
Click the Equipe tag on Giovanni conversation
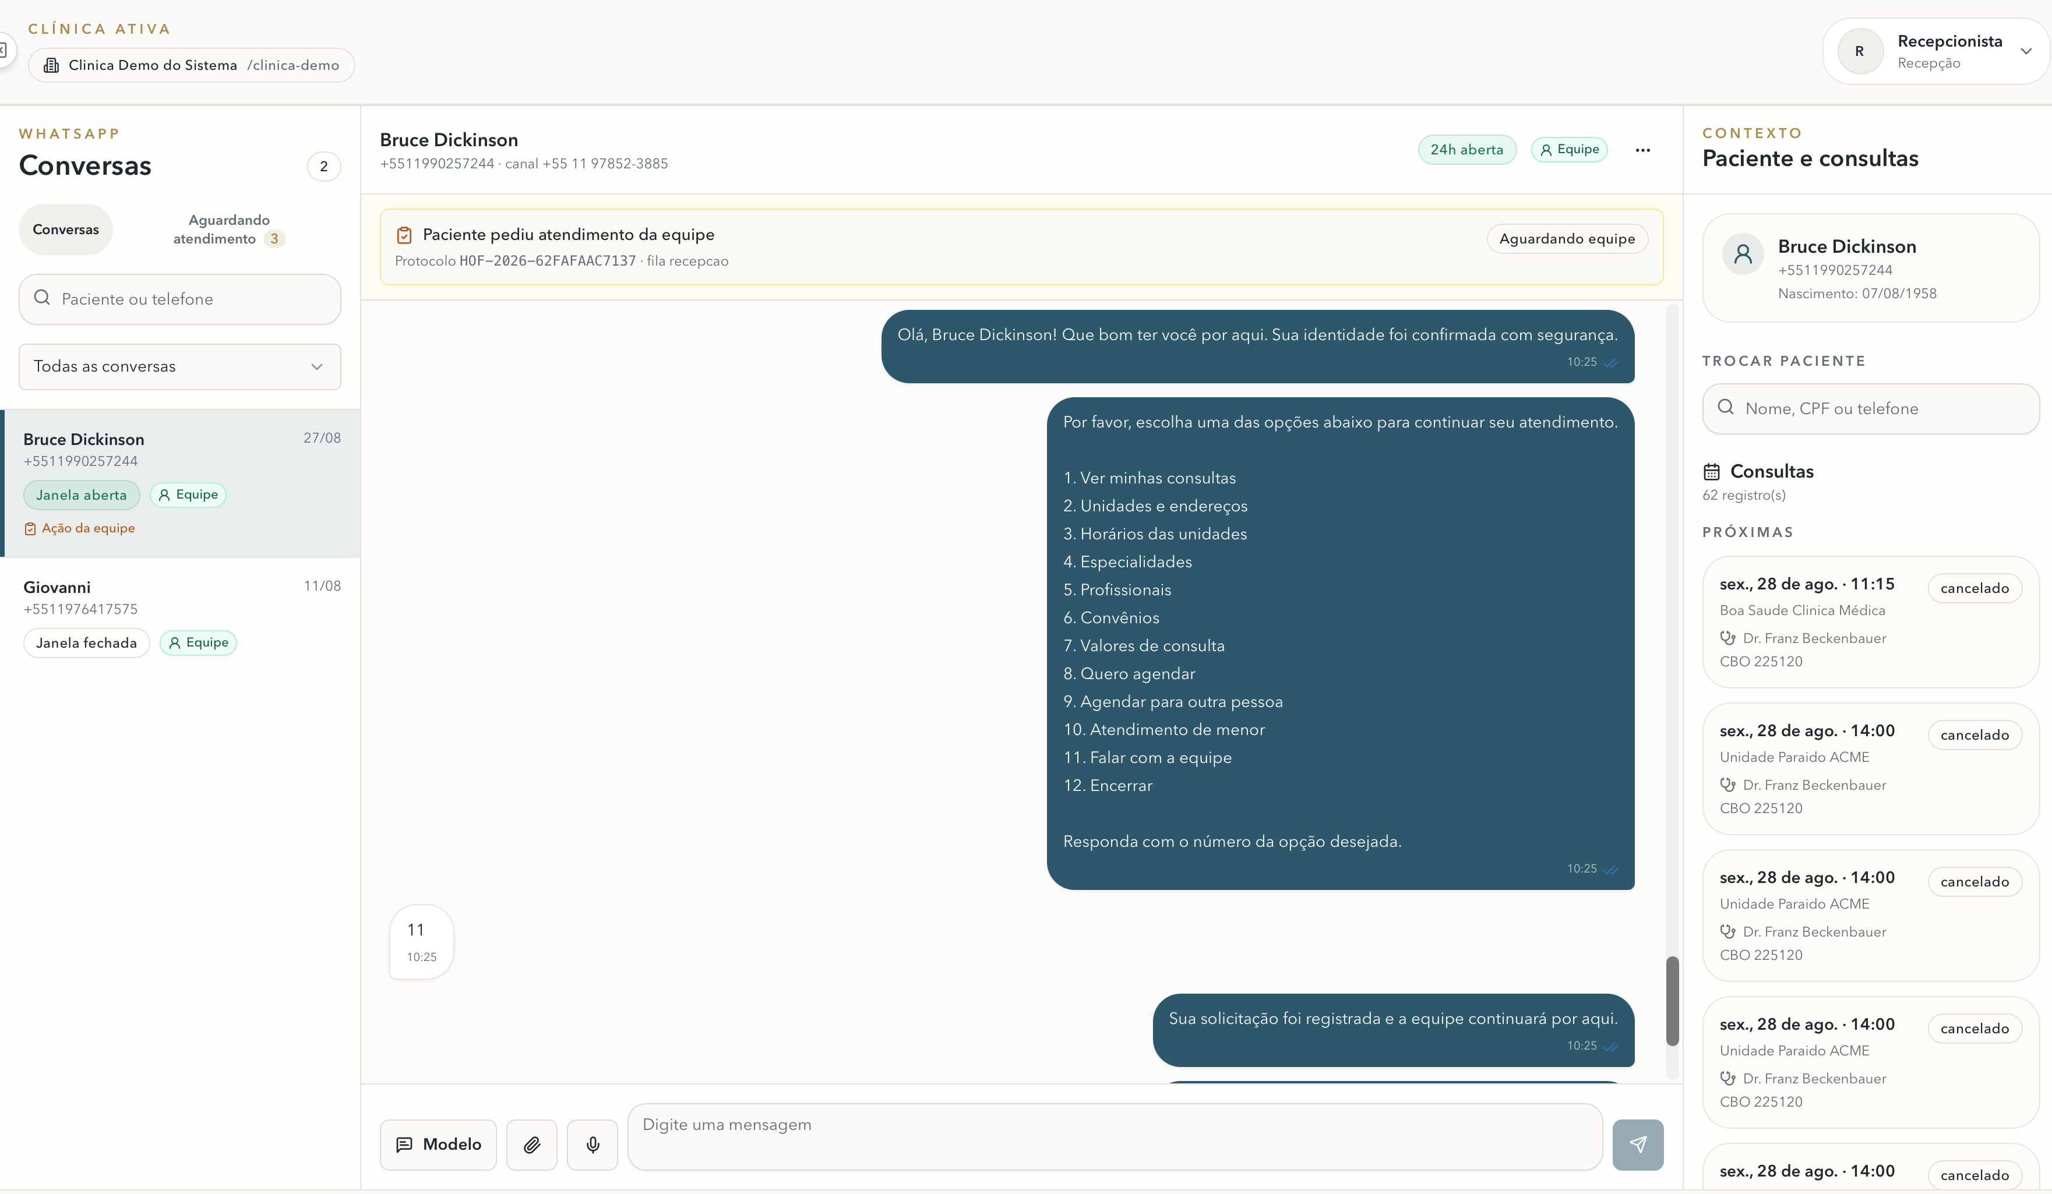tap(198, 643)
